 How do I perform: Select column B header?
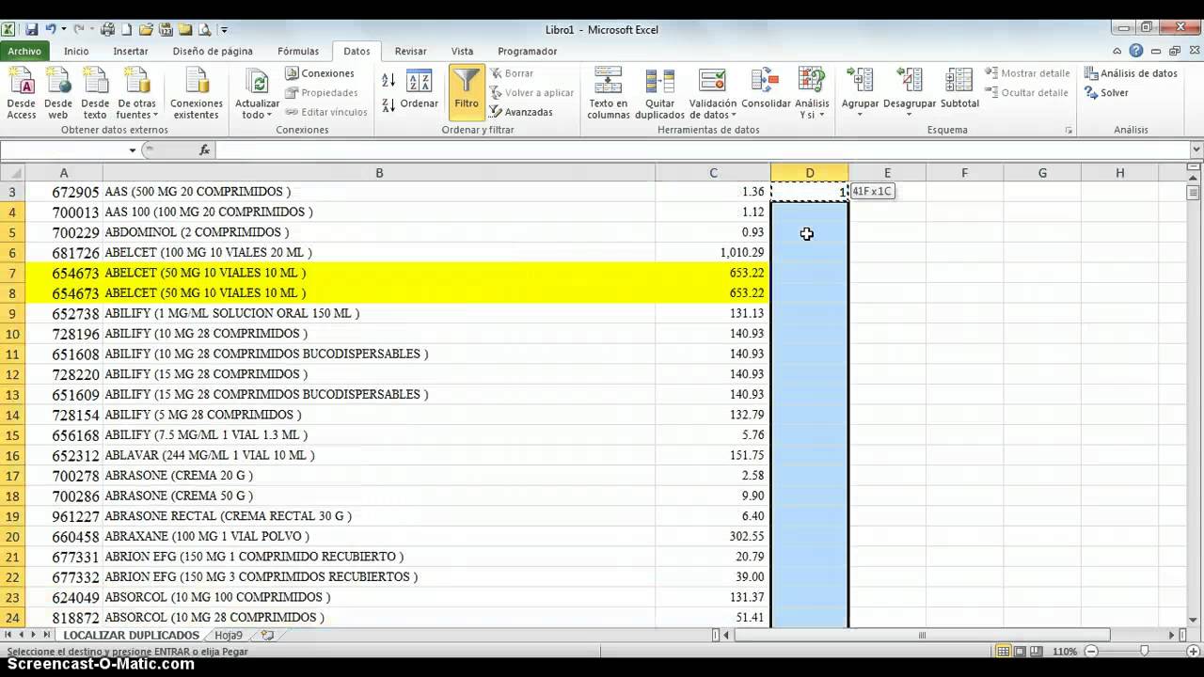click(379, 173)
